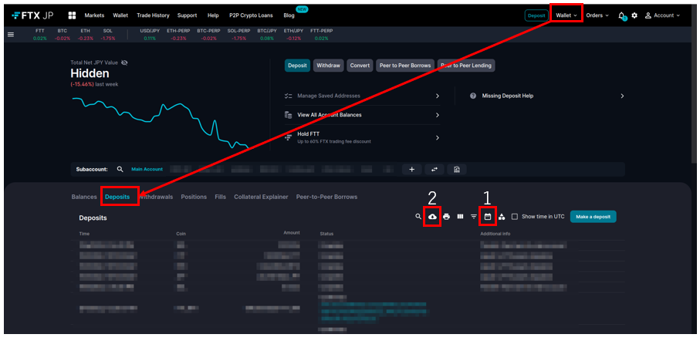Click the FTX JP logo
This screenshot has height=341, width=700.
pos(32,15)
